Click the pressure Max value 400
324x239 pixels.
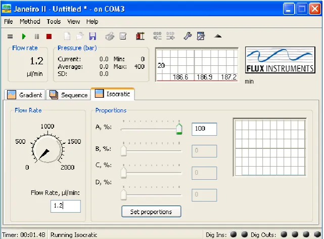(140, 66)
